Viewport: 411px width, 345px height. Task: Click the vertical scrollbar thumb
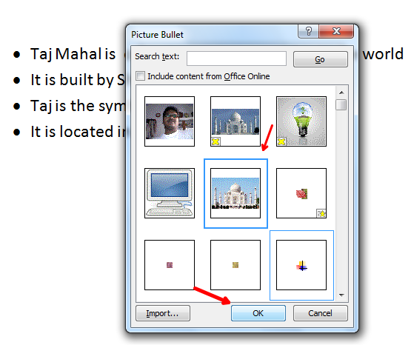pos(341,105)
